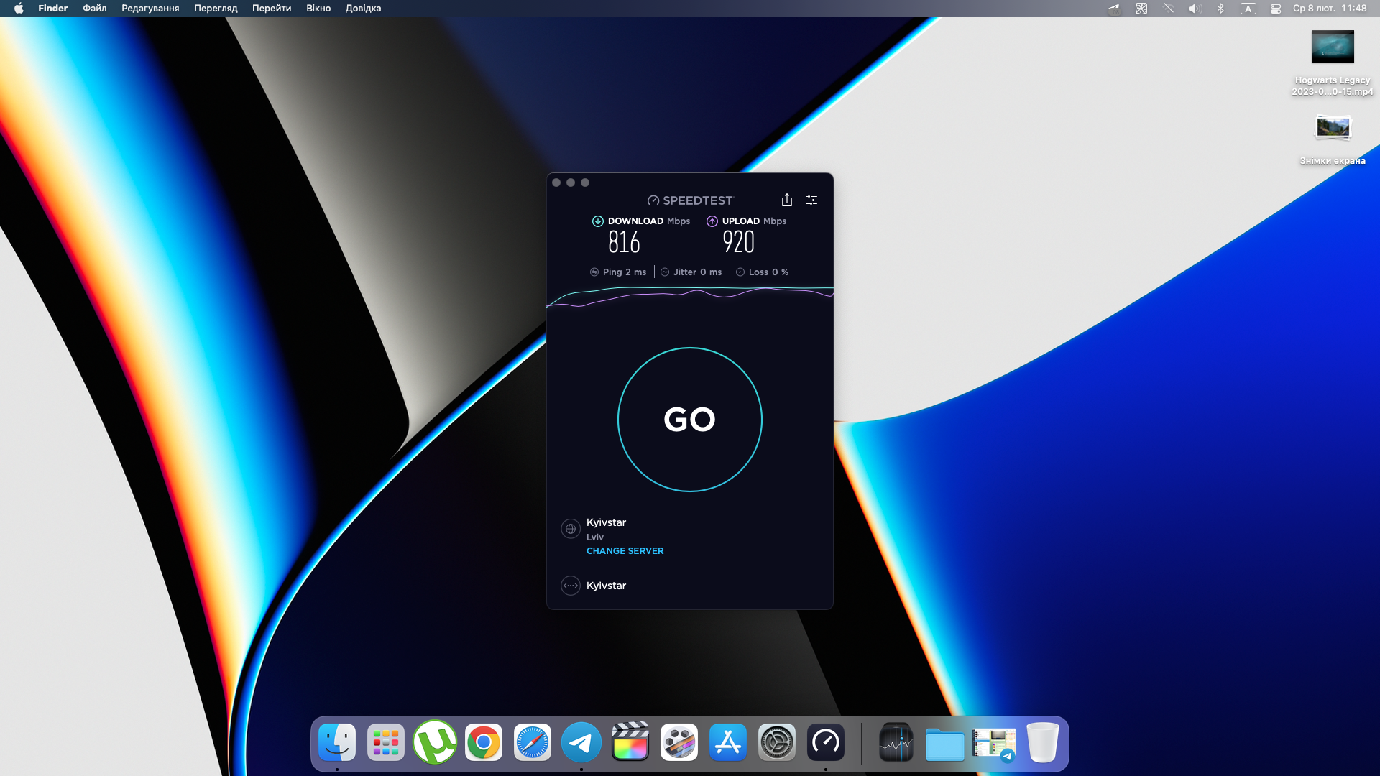Open uTorrent from the Dock
This screenshot has width=1380, height=776.
pos(435,742)
